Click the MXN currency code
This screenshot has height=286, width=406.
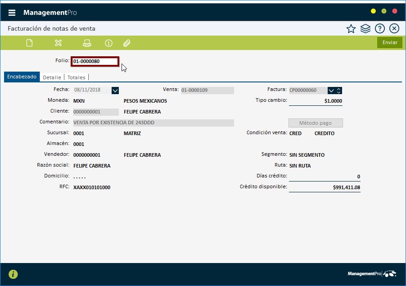(x=79, y=101)
